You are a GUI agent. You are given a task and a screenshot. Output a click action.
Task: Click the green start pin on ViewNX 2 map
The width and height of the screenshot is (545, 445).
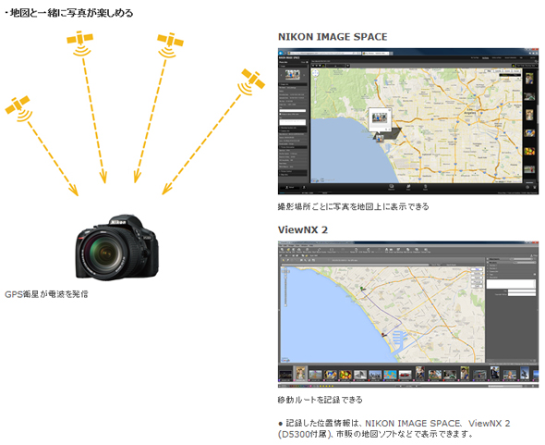point(361,288)
